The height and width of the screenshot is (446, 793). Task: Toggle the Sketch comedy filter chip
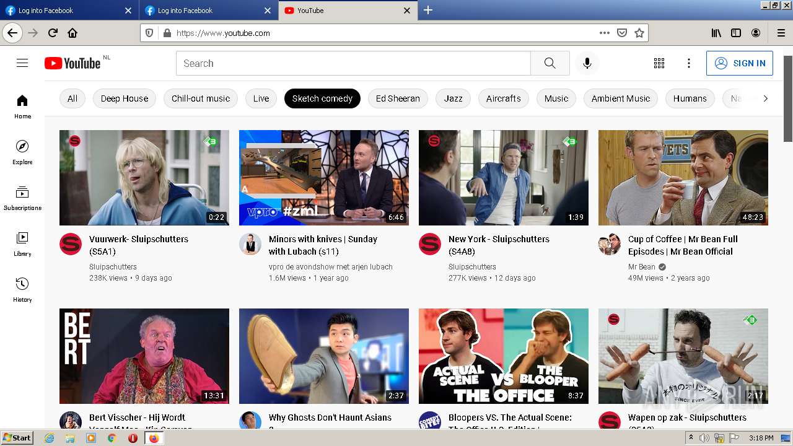[x=322, y=98]
